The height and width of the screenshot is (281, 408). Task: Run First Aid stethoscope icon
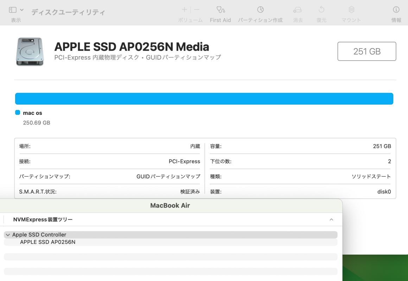pyautogui.click(x=221, y=9)
